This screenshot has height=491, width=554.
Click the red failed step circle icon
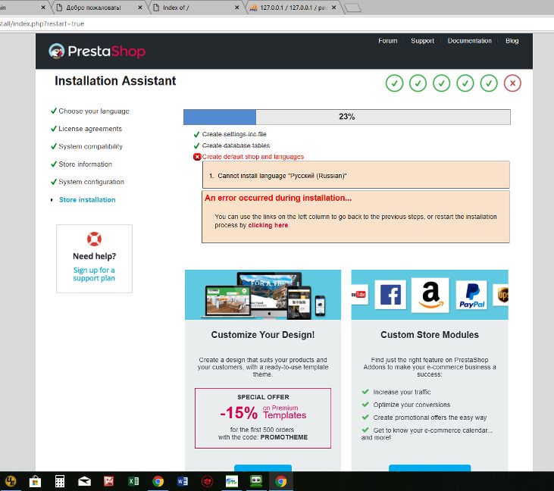512,83
